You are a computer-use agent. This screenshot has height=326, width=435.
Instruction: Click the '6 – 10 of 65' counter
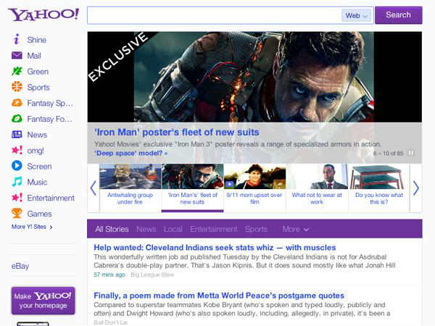pyautogui.click(x=389, y=154)
